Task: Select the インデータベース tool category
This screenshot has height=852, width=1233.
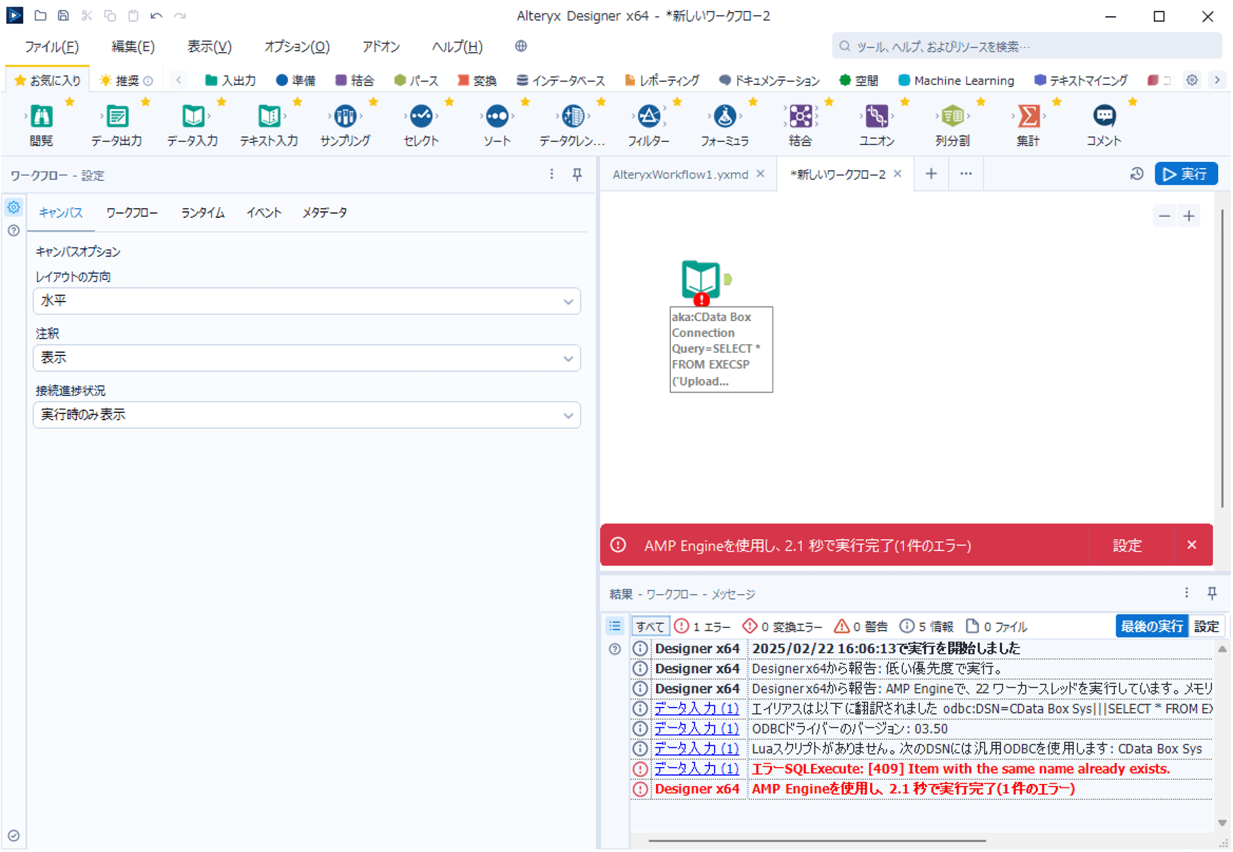Action: pyautogui.click(x=561, y=80)
